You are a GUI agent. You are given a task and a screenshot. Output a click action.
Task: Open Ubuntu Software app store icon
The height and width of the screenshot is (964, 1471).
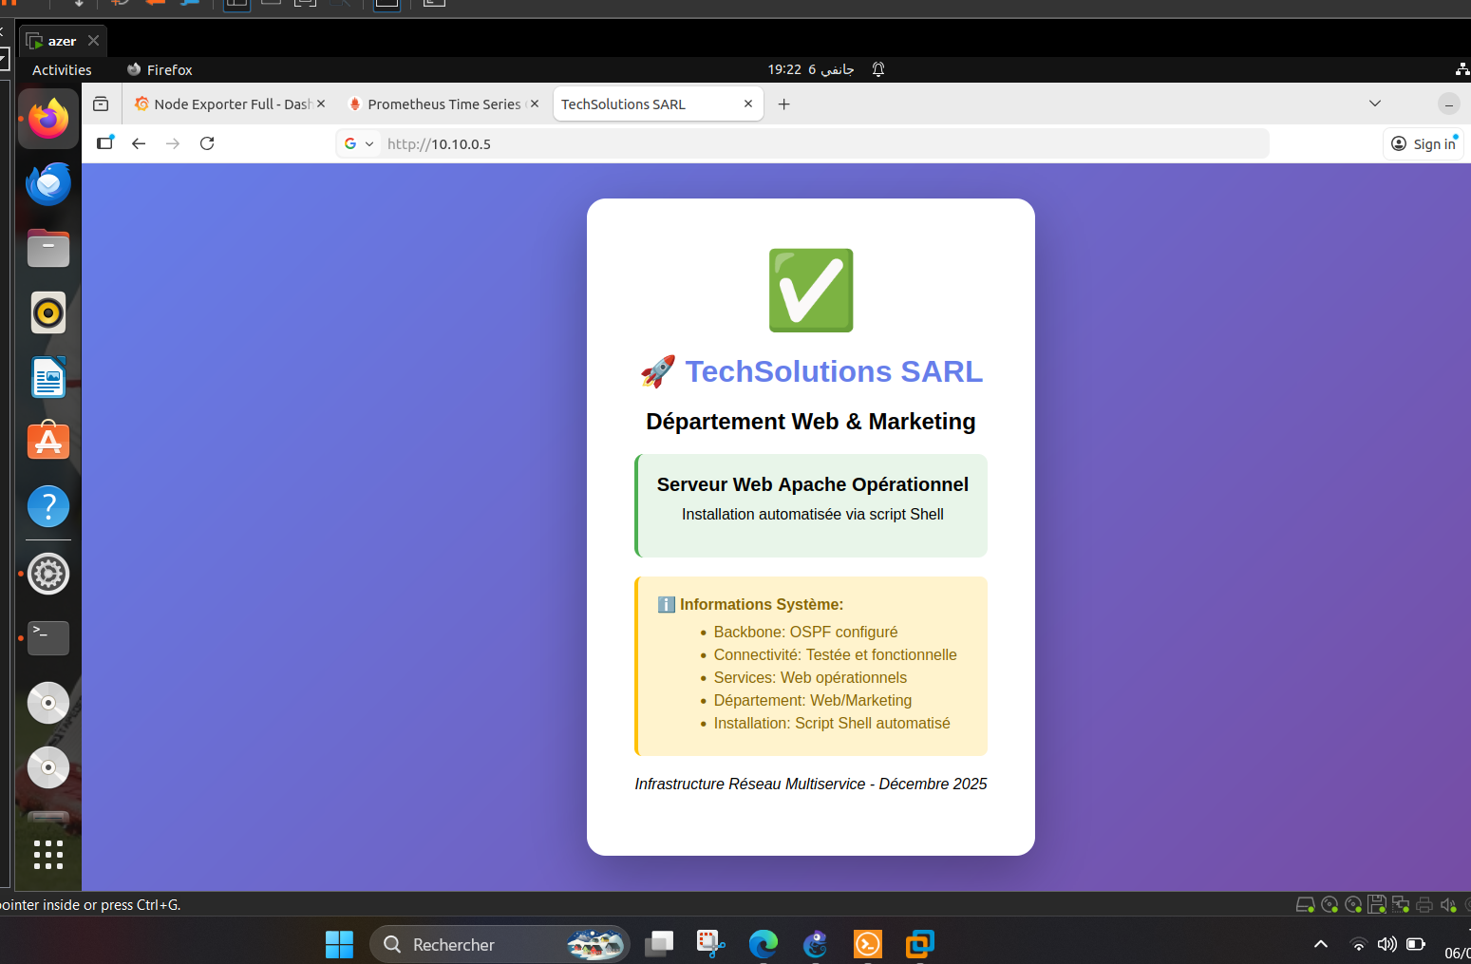click(48, 442)
